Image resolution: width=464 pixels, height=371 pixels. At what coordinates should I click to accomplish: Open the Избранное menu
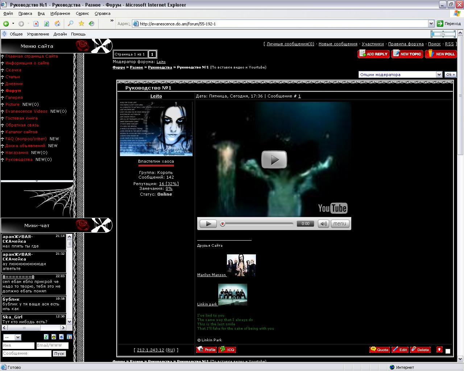[60, 13]
